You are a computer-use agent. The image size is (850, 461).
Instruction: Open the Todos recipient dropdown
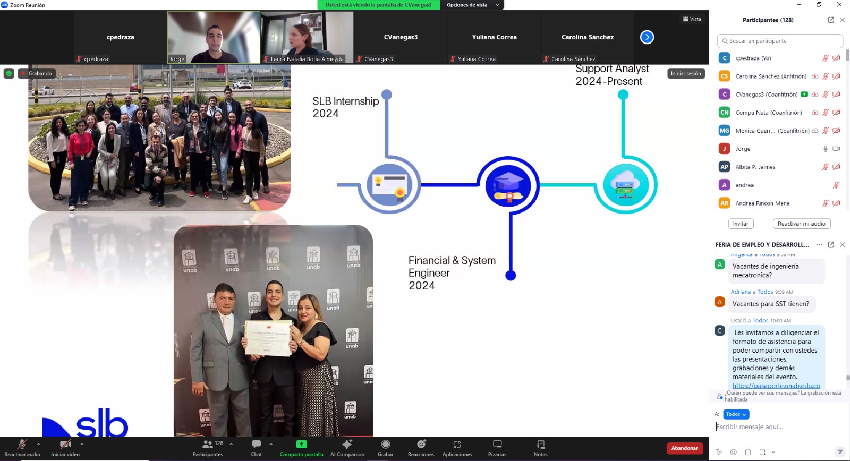tap(736, 414)
